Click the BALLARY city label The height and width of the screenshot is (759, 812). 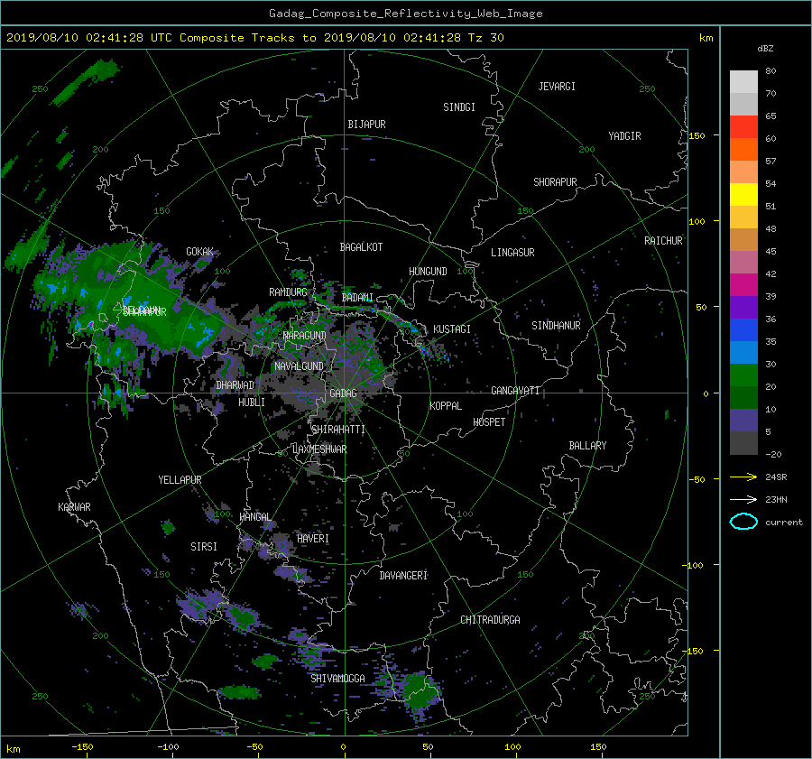pos(587,446)
